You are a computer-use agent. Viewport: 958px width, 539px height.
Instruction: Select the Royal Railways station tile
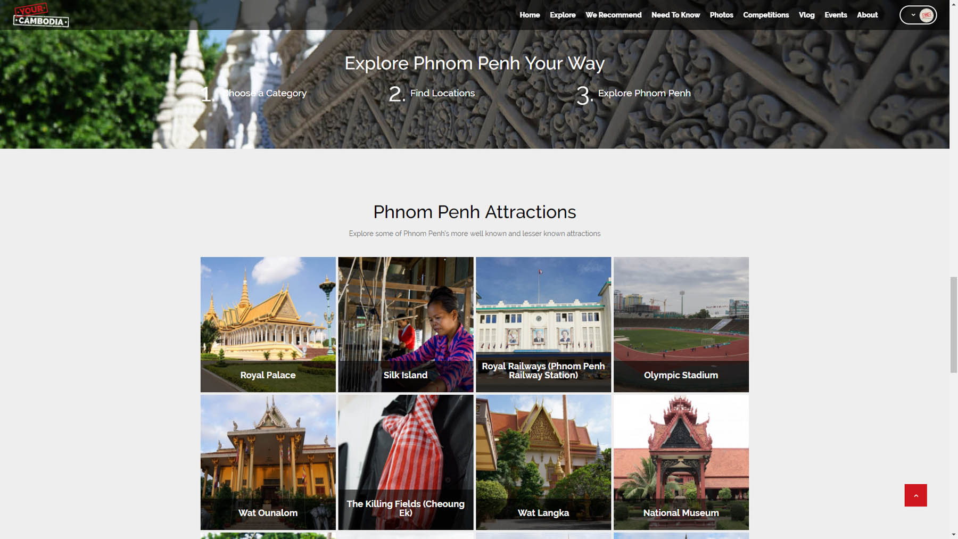543,325
